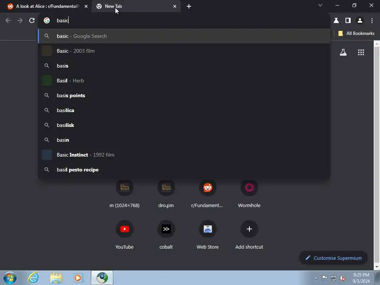
Task: Open the profile avatar menu
Action: click(360, 21)
